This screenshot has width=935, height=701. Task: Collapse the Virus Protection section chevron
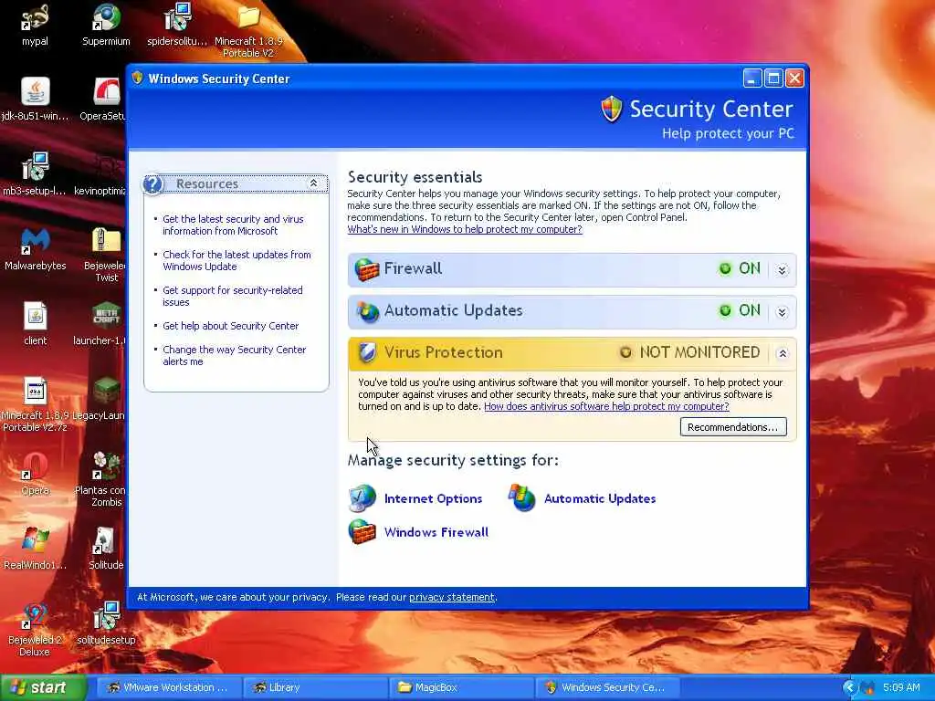click(x=783, y=353)
